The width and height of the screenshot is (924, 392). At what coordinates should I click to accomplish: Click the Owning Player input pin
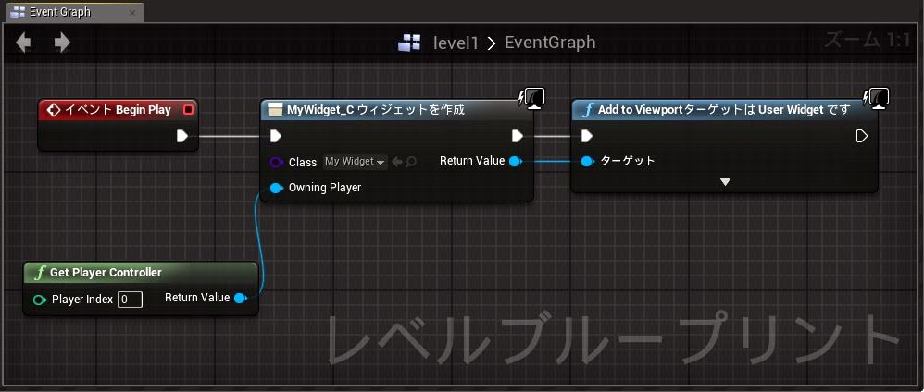[276, 188]
